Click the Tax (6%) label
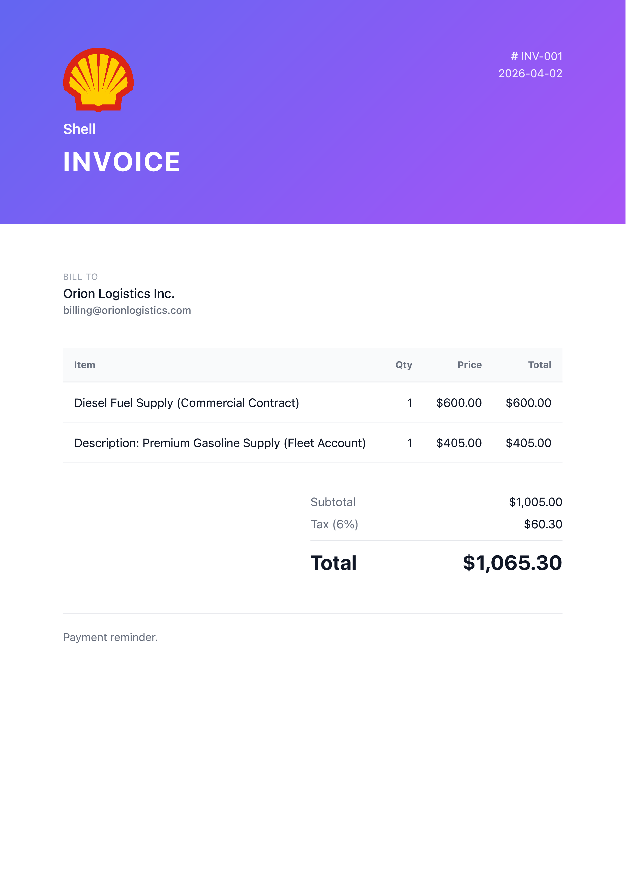The width and height of the screenshot is (626, 885). pos(334,524)
